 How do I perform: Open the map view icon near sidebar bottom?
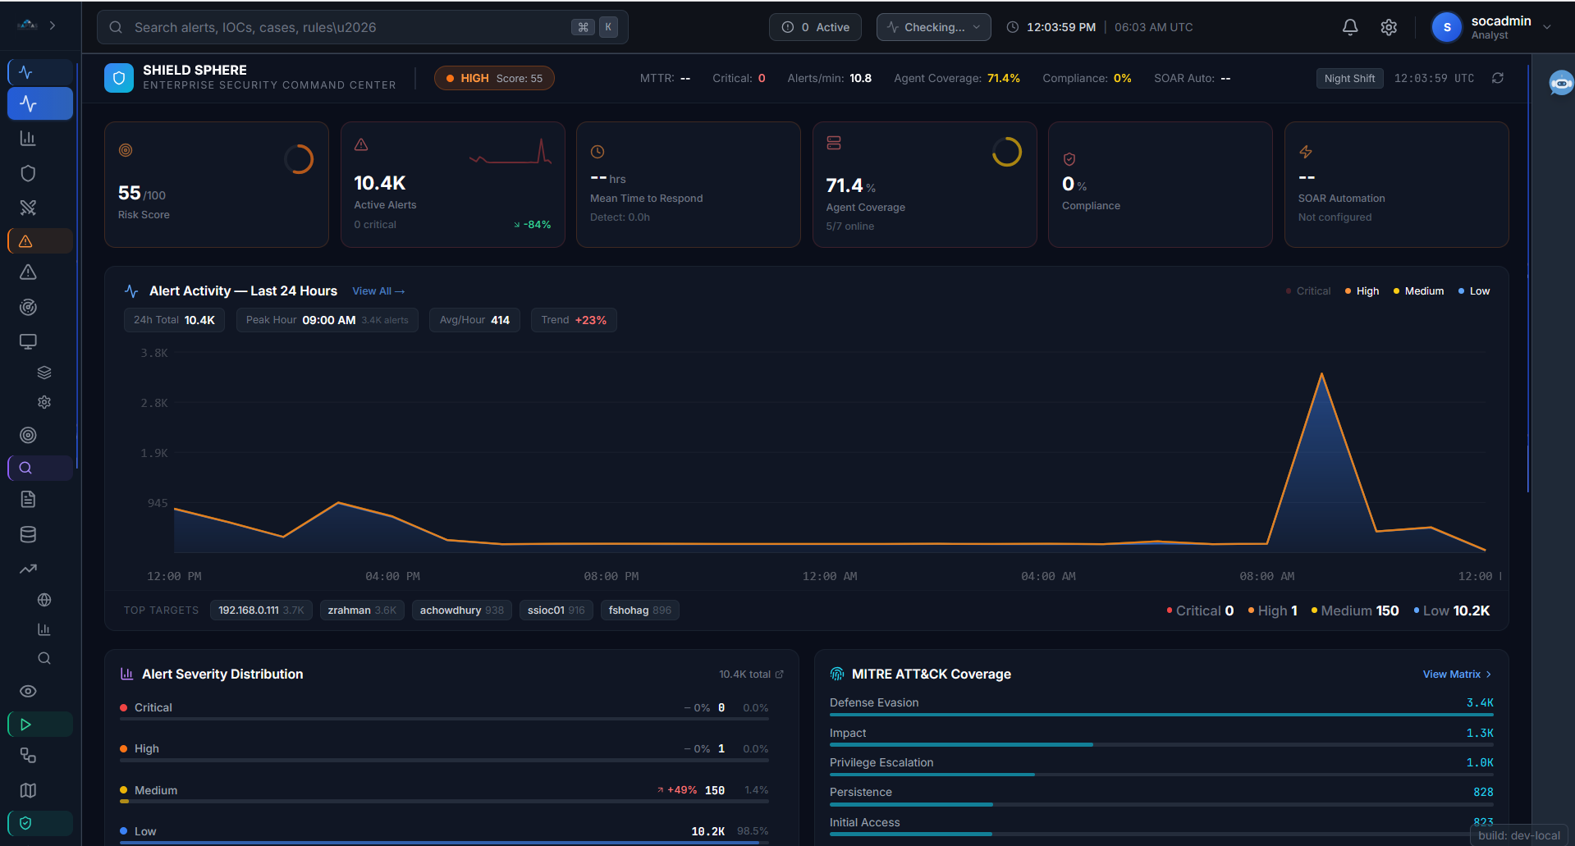point(28,790)
